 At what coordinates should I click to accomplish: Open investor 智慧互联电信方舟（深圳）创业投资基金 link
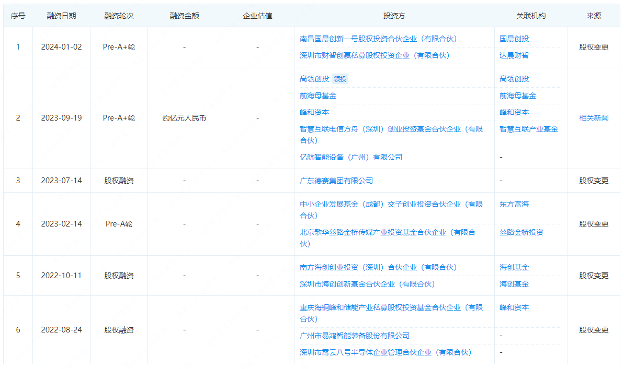[391, 134]
